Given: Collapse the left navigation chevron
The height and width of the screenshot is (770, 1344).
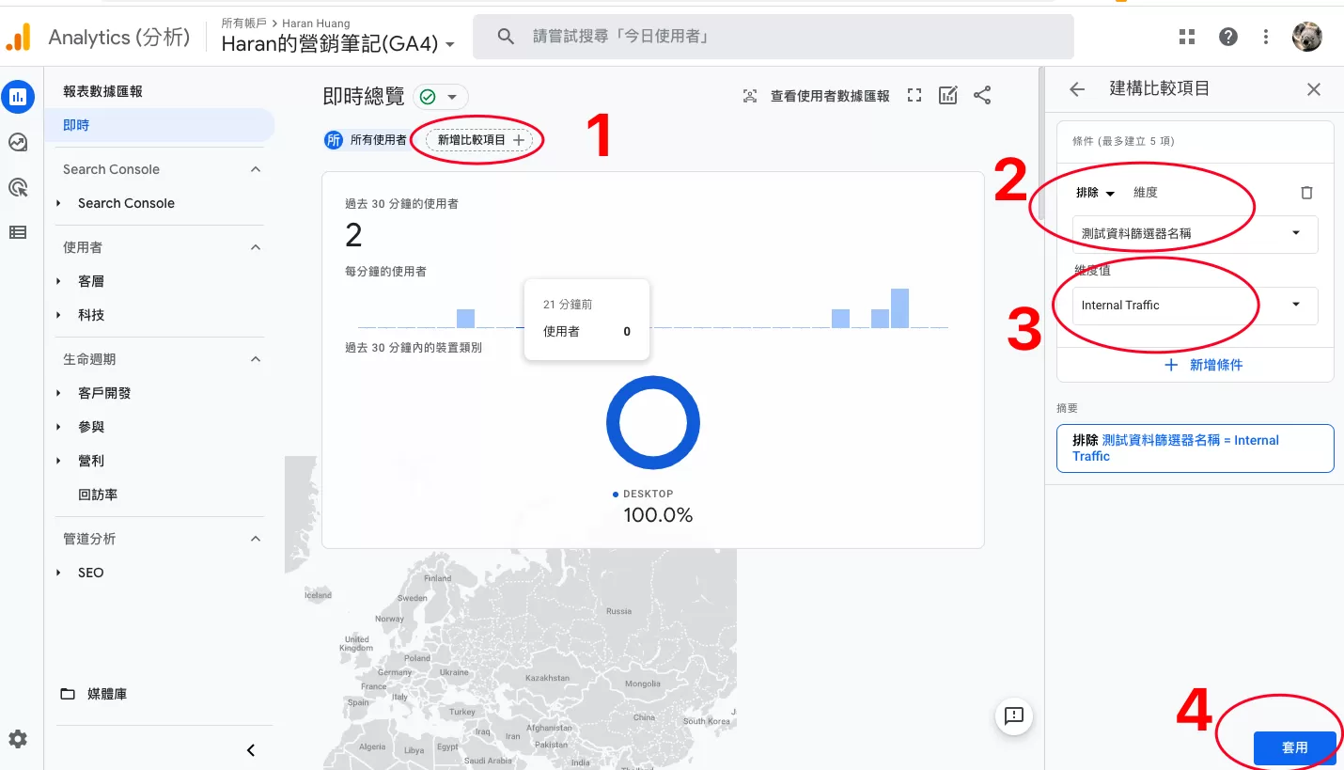Looking at the screenshot, I should pos(251,750).
